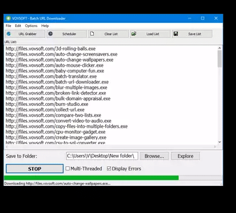
Task: Select the compare-two-lists.exe URL line
Action: coord(53,115)
